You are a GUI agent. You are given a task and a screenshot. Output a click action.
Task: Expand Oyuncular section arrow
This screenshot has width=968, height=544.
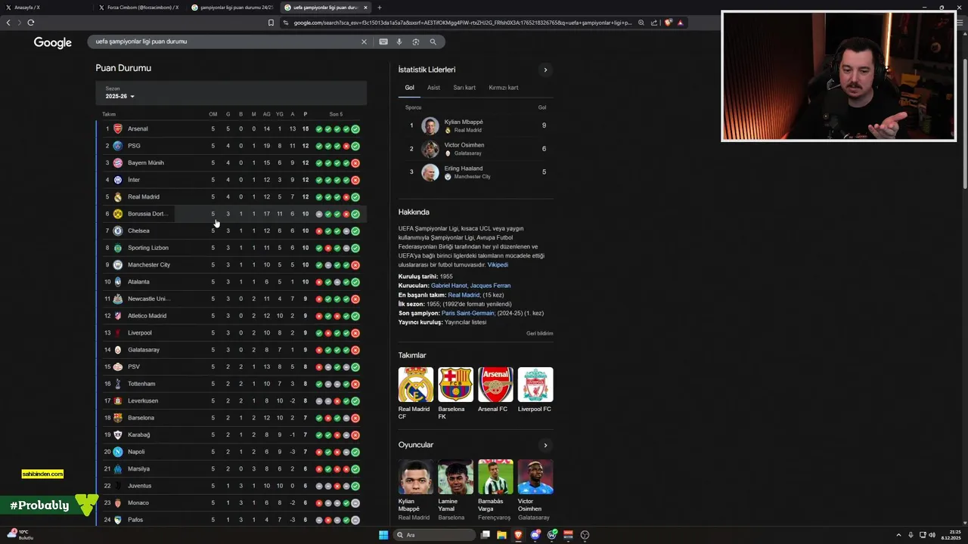545,445
